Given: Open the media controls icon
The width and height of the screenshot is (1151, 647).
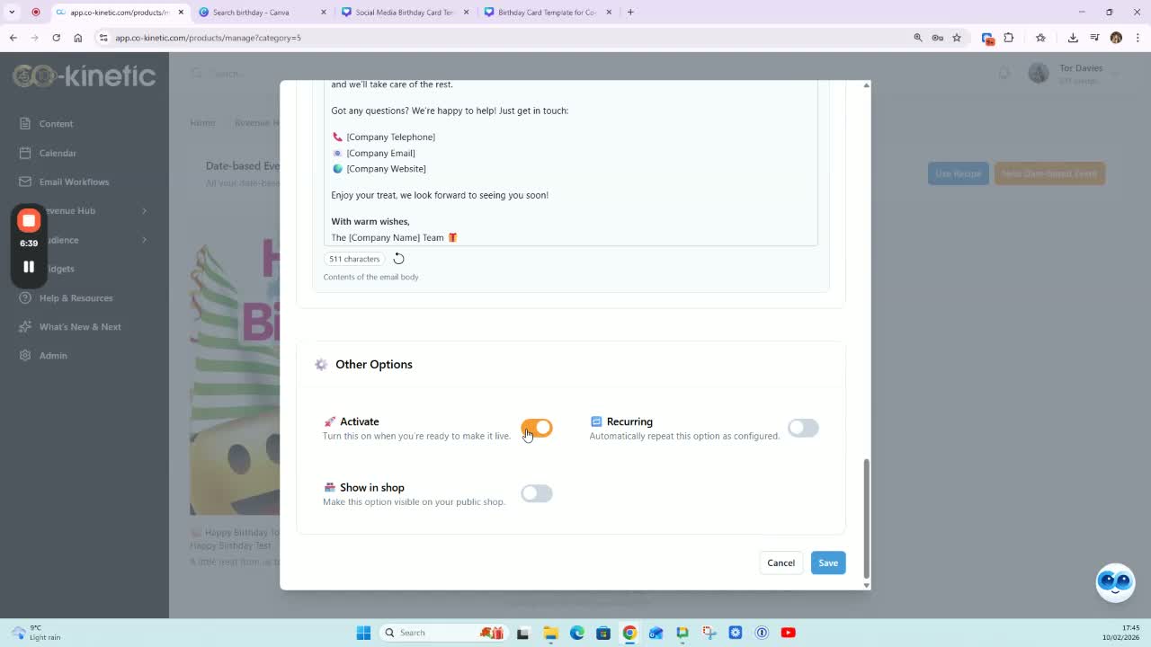Looking at the screenshot, I should (x=1094, y=38).
